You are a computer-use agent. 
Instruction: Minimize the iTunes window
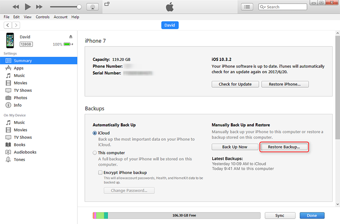314,2
